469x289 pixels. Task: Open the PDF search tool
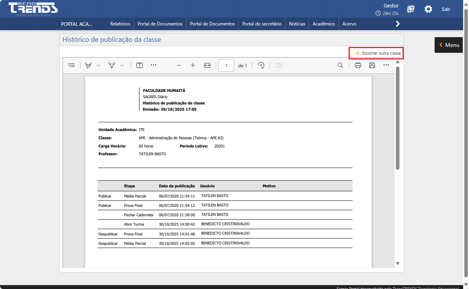(x=340, y=65)
